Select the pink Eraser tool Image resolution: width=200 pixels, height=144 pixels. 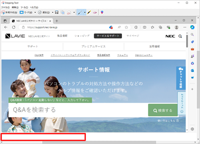coord(95,12)
